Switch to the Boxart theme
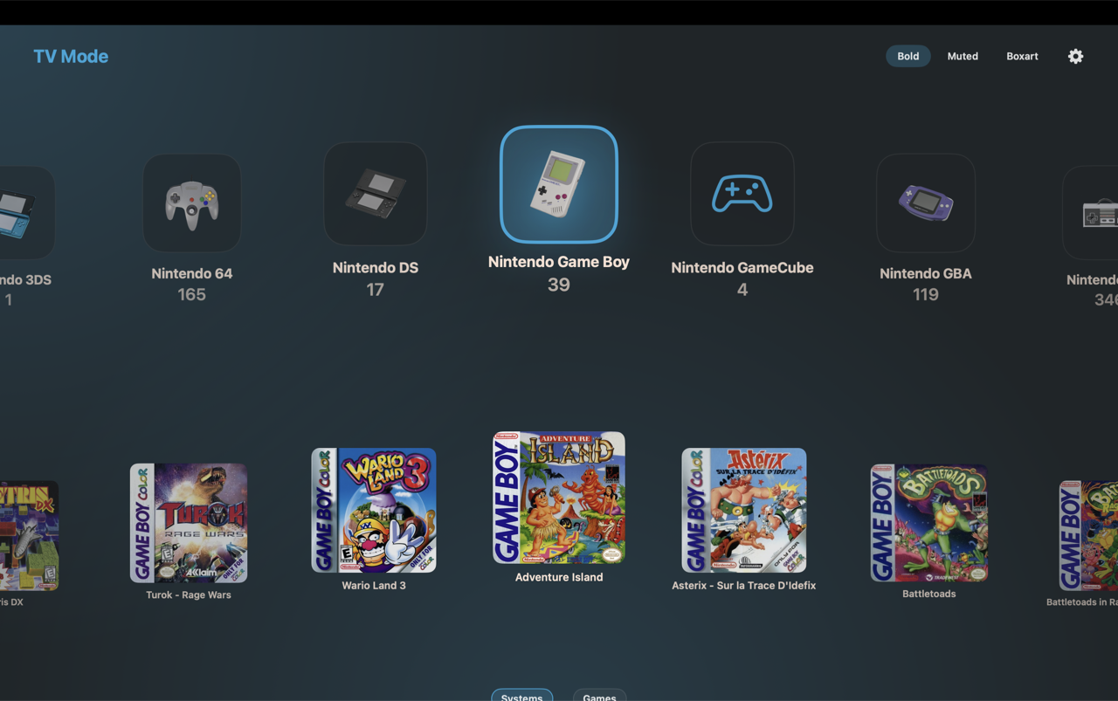 point(1022,56)
